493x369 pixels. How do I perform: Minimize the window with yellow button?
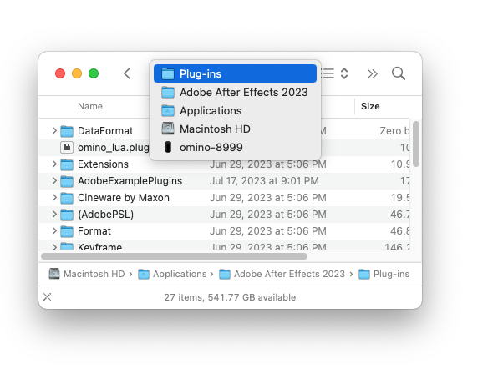click(x=77, y=73)
